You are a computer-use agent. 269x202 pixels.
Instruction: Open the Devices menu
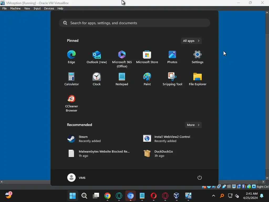49,8
